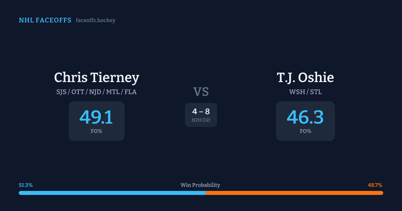The height and width of the screenshot is (211, 402).
Task: Click the 4 – 8 head-to-head score
Action: (x=201, y=112)
